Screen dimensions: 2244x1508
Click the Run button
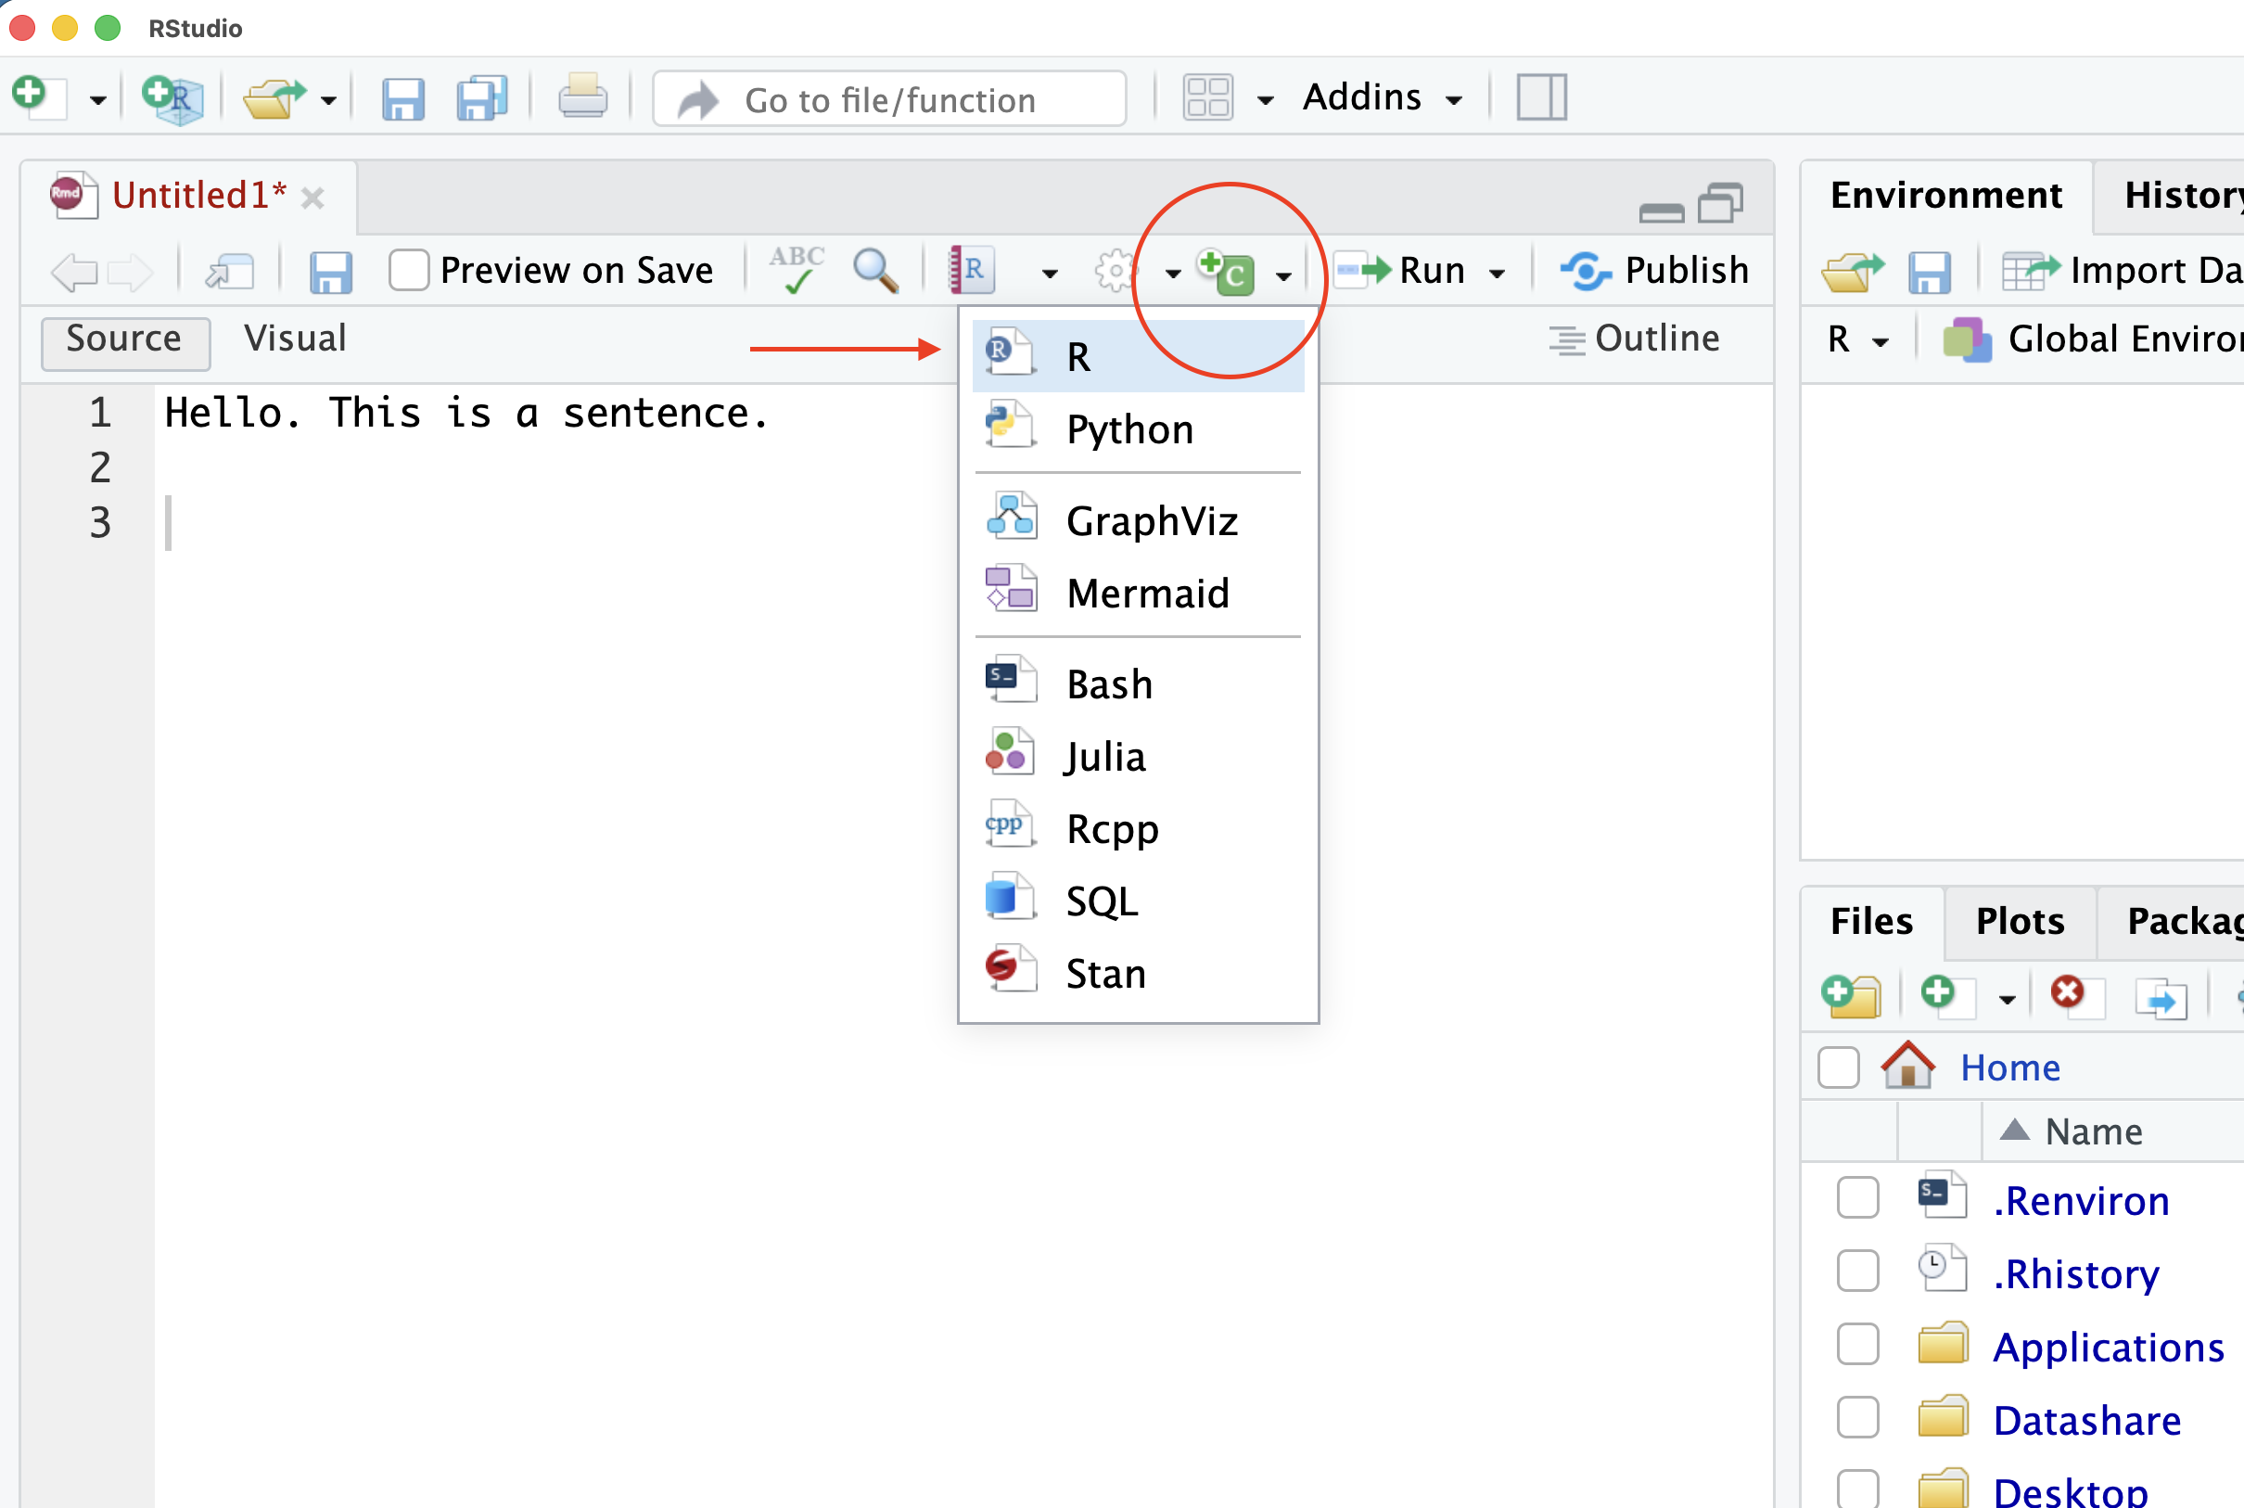coord(1400,270)
